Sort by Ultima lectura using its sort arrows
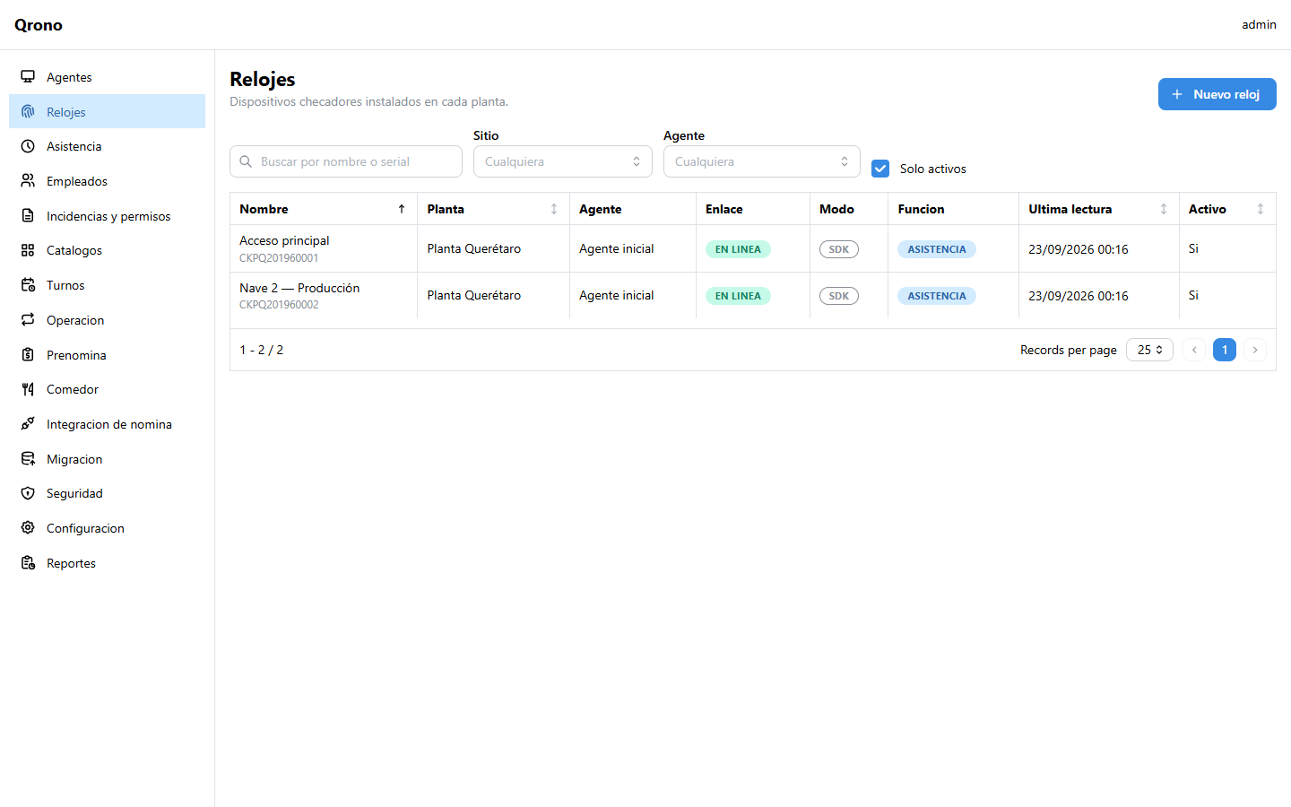The image size is (1291, 807). click(1164, 209)
